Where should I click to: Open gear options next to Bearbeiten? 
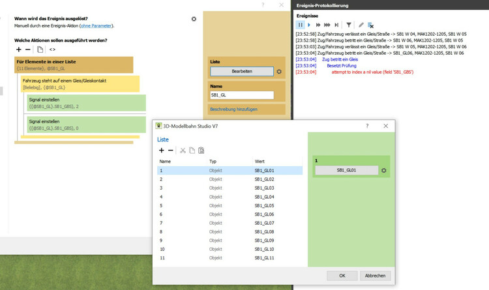pyautogui.click(x=279, y=72)
